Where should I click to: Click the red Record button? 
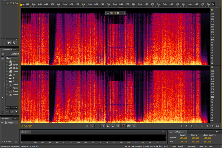[x=123, y=126]
